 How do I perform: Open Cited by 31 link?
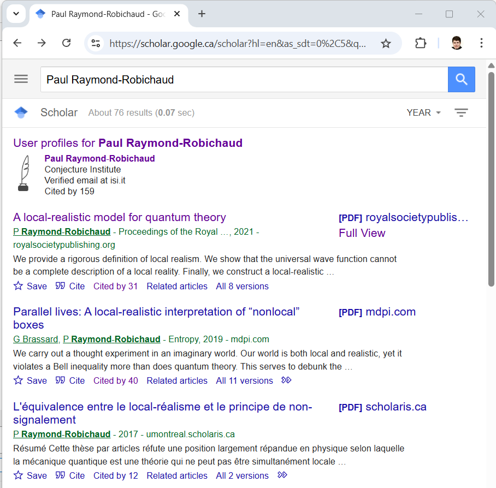[x=115, y=286]
